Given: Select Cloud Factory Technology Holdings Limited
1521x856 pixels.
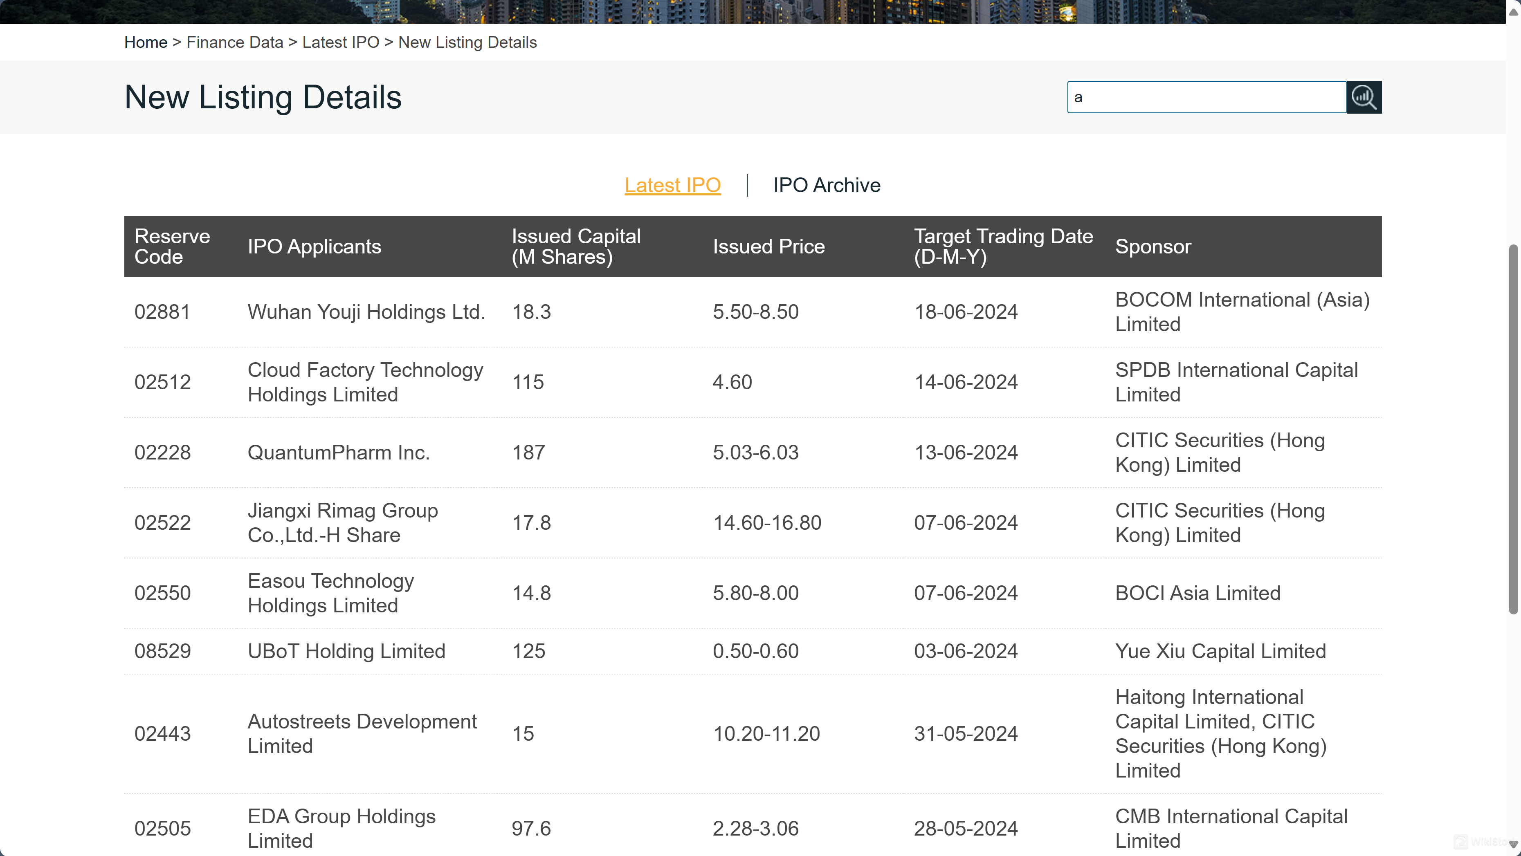Looking at the screenshot, I should [x=366, y=382].
